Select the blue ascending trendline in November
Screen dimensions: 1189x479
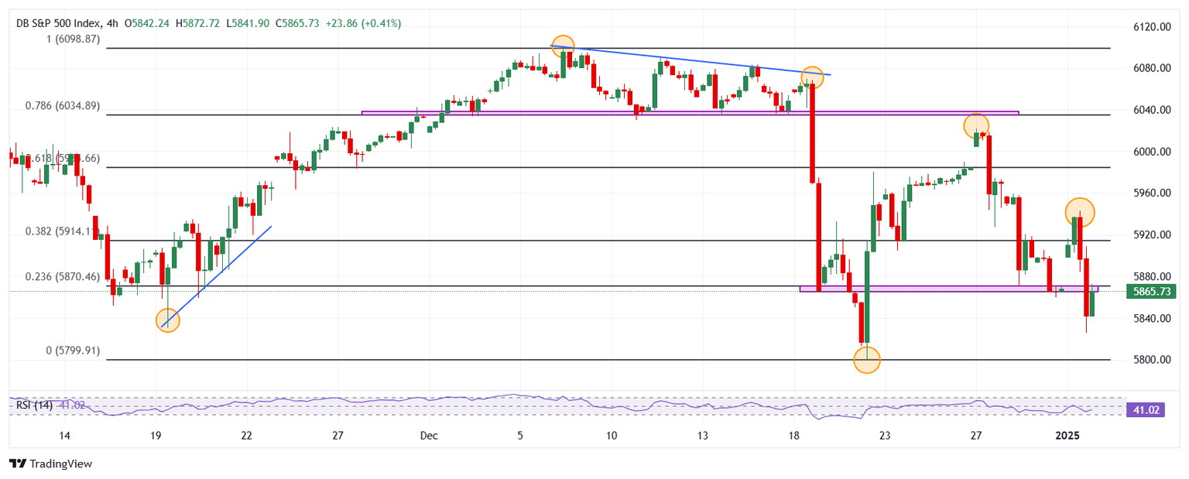tap(217, 275)
